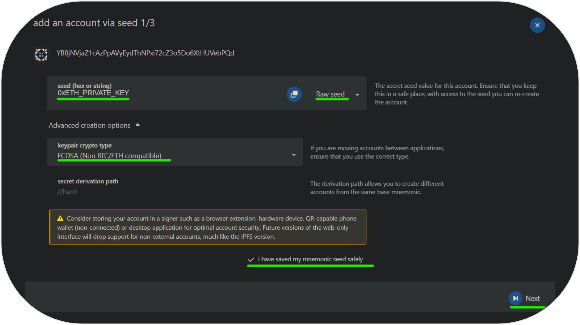Viewport: 580px width, 325px height.
Task: Collapse Advanced creation options
Action: (90, 125)
